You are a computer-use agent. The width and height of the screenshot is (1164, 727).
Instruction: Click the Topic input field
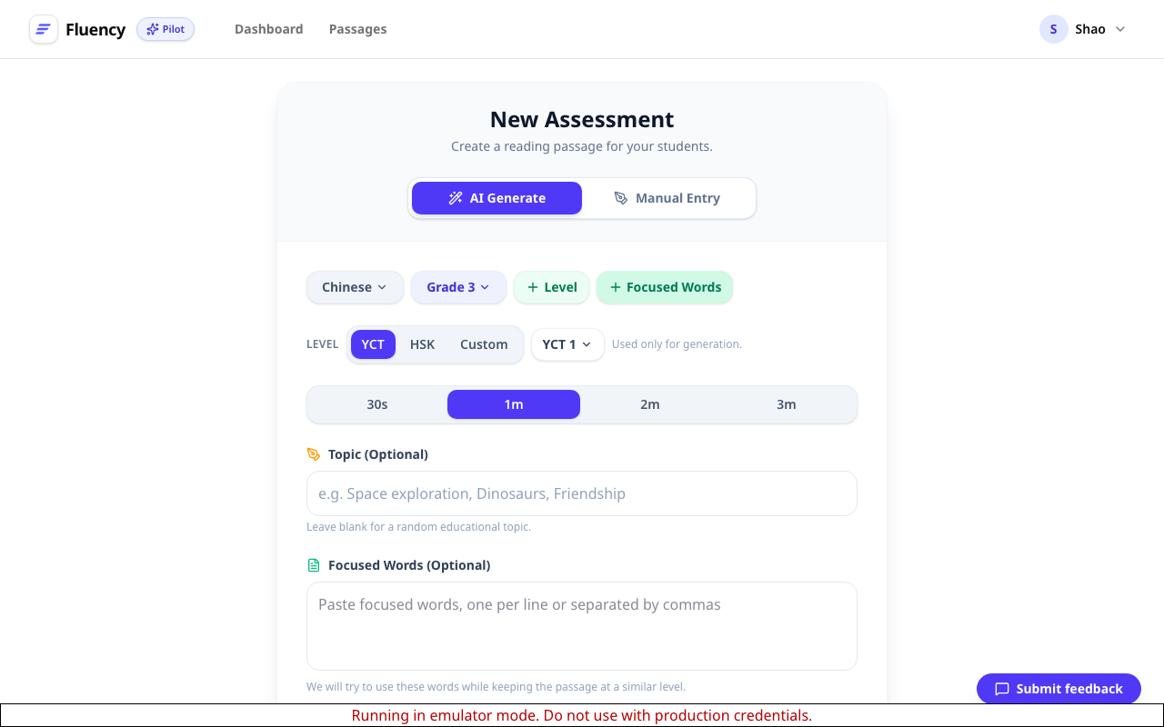click(x=582, y=493)
